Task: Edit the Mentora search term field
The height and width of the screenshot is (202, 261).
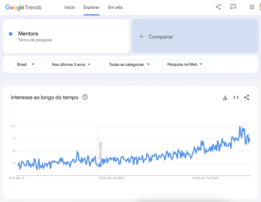Action: pos(66,36)
